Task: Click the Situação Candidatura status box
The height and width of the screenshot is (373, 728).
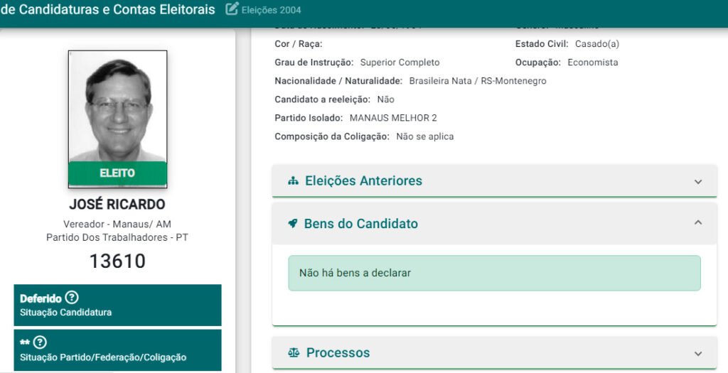Action: 117,306
